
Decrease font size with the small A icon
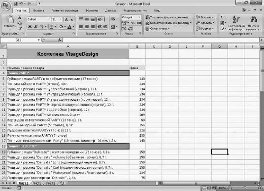[x=72, y=19]
